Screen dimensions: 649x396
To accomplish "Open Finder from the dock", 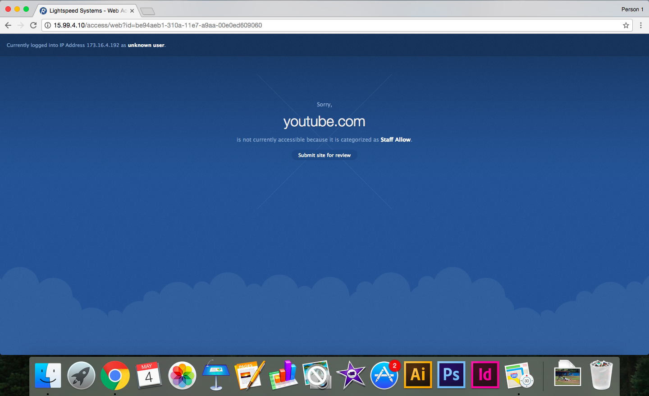I will point(48,375).
